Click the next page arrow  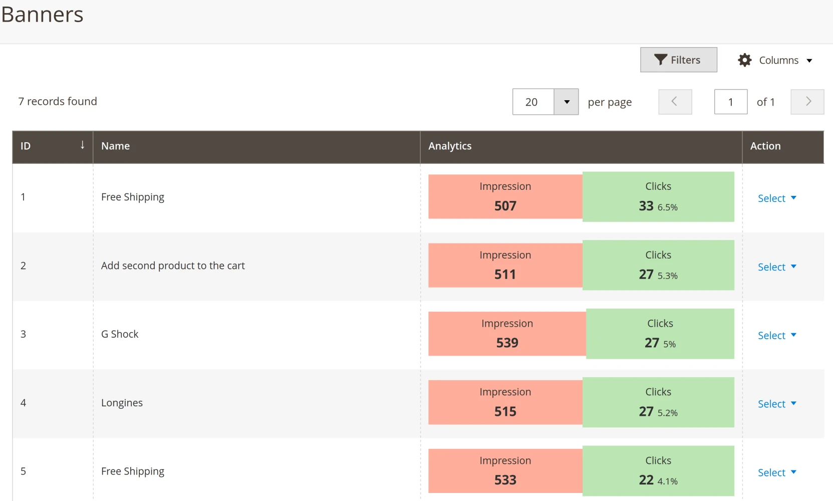807,102
